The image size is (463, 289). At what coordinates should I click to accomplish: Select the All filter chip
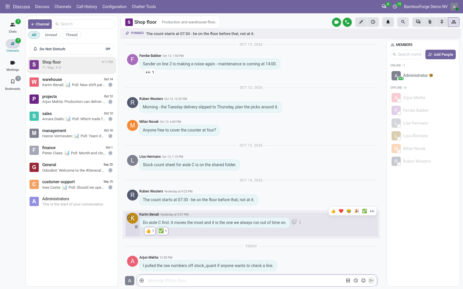(34, 35)
